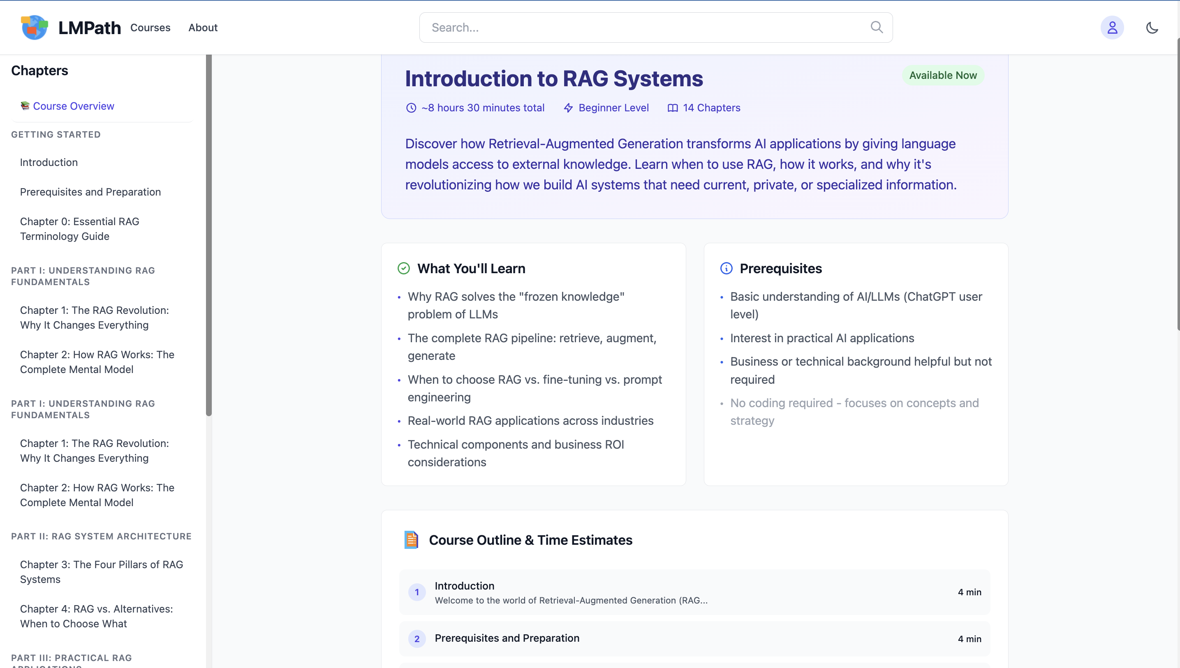This screenshot has width=1180, height=668.
Task: Open the Courses menu item
Action: click(x=150, y=28)
